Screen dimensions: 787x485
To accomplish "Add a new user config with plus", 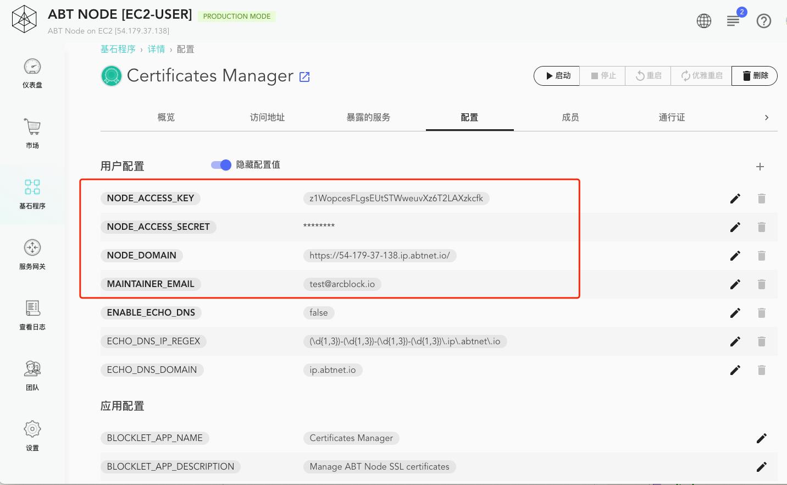I will click(760, 167).
